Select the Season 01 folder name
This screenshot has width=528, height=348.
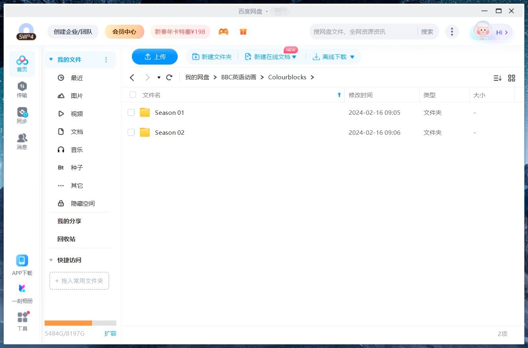170,112
